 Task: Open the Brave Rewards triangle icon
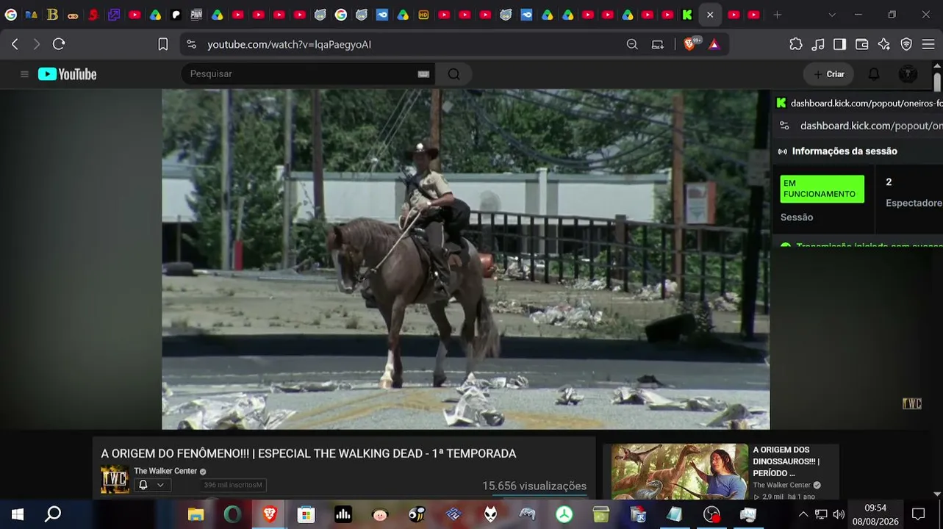714,44
